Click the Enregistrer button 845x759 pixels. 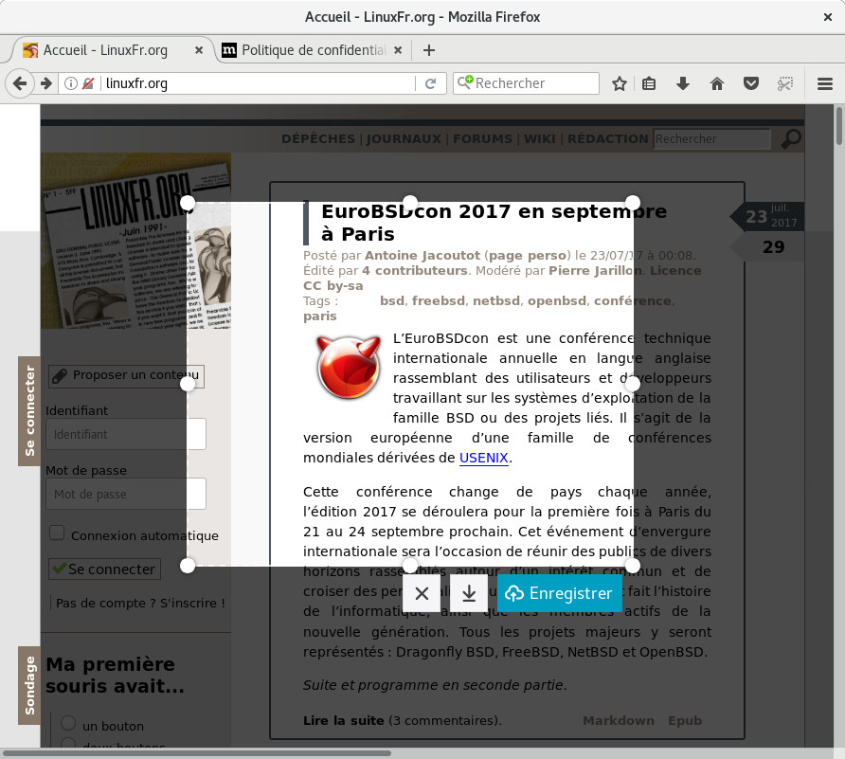pyautogui.click(x=559, y=593)
